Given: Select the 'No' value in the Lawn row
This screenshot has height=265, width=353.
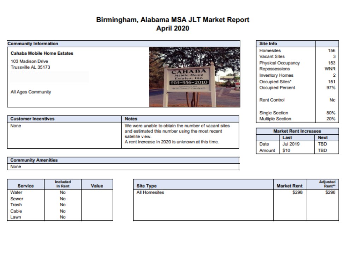Looking at the screenshot, I should (62, 217).
